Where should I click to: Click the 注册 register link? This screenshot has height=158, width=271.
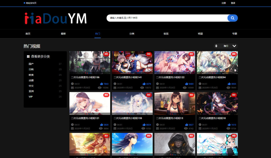click(223, 3)
